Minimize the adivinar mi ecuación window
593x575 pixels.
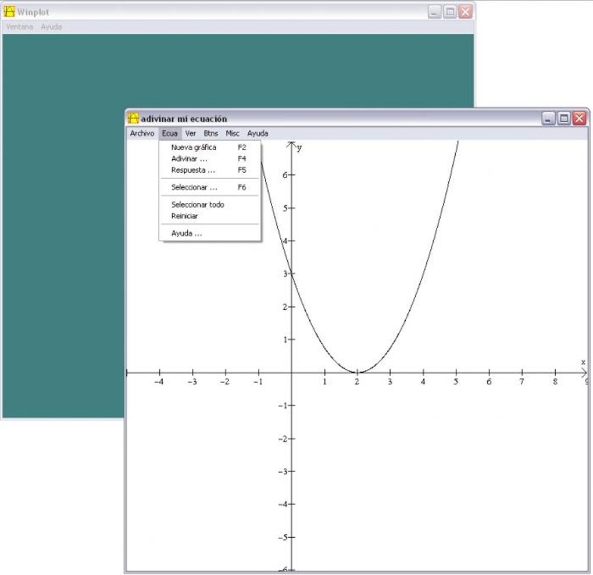548,119
